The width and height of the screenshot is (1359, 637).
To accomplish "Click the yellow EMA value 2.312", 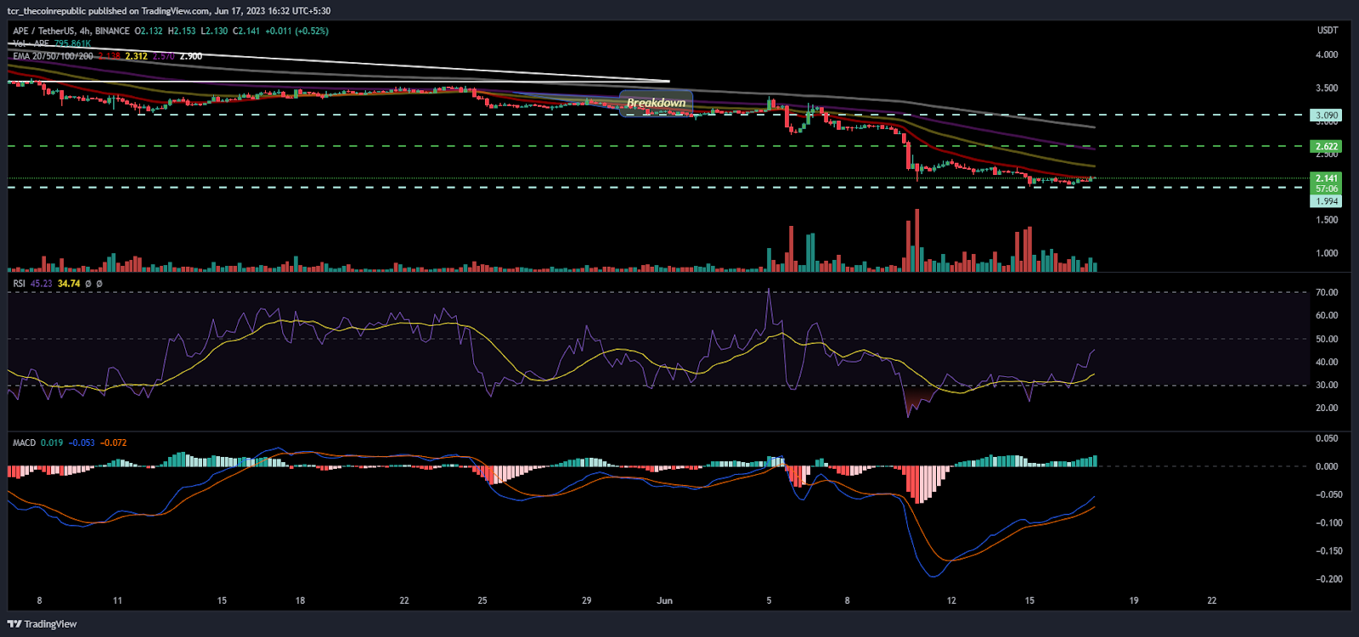I will (x=136, y=56).
